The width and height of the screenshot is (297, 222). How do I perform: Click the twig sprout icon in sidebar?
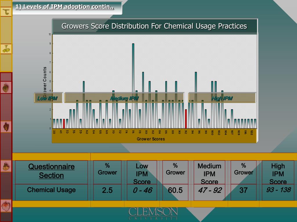(6, 12)
